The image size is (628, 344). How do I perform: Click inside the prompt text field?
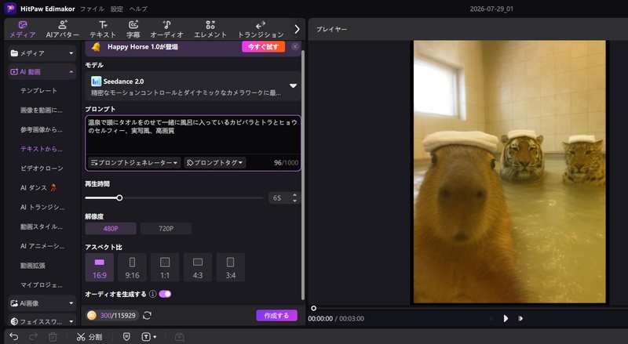[192, 134]
